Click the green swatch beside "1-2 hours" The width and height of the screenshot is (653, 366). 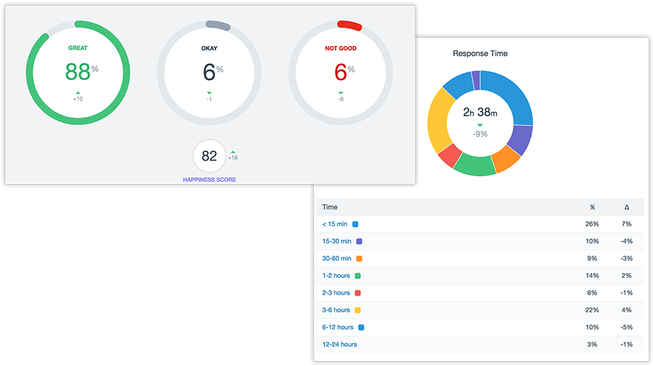coord(357,276)
